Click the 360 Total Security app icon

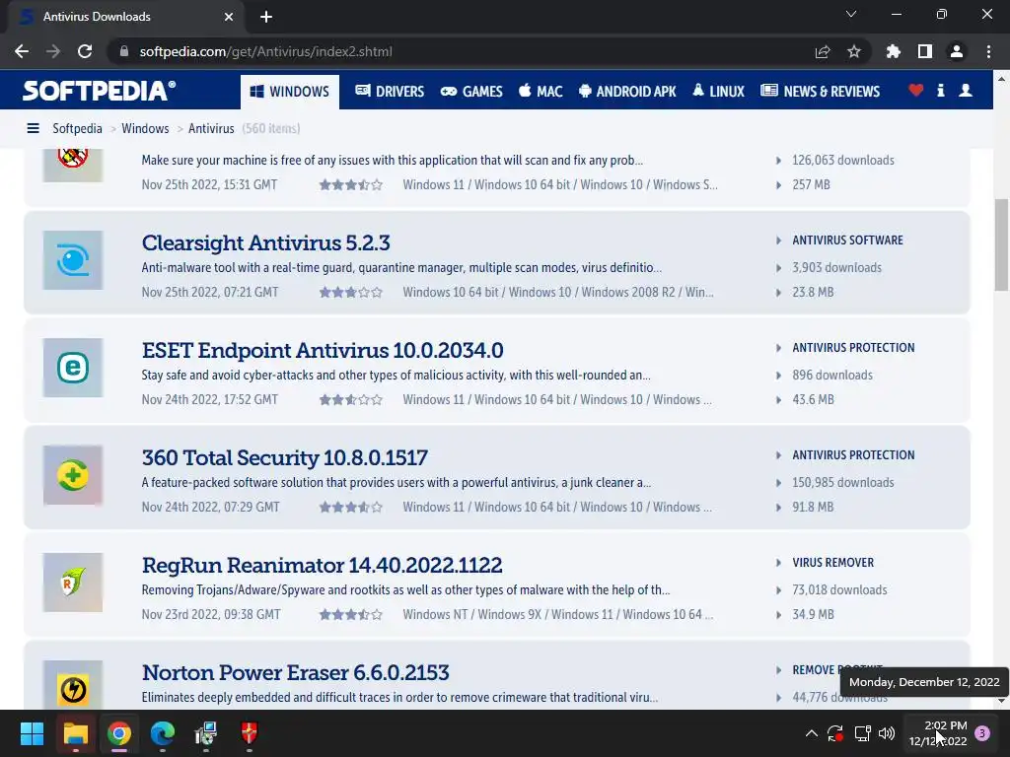[x=73, y=475]
